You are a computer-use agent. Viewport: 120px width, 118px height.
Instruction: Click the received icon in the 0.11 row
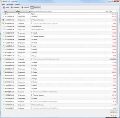tap(32, 108)
